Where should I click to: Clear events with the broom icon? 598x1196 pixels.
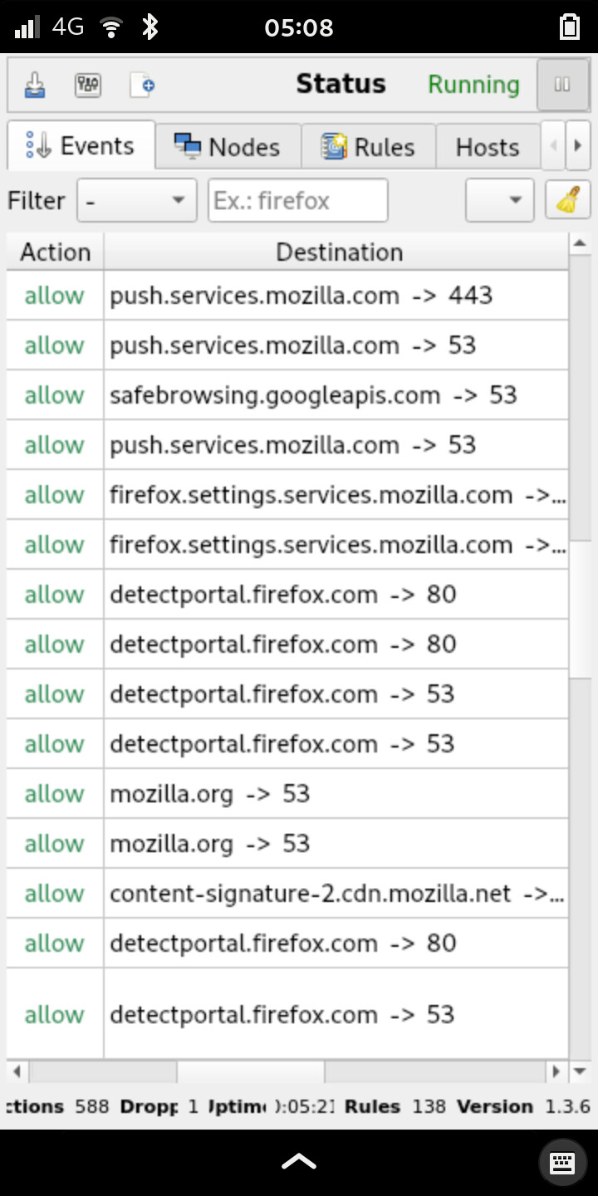click(567, 200)
